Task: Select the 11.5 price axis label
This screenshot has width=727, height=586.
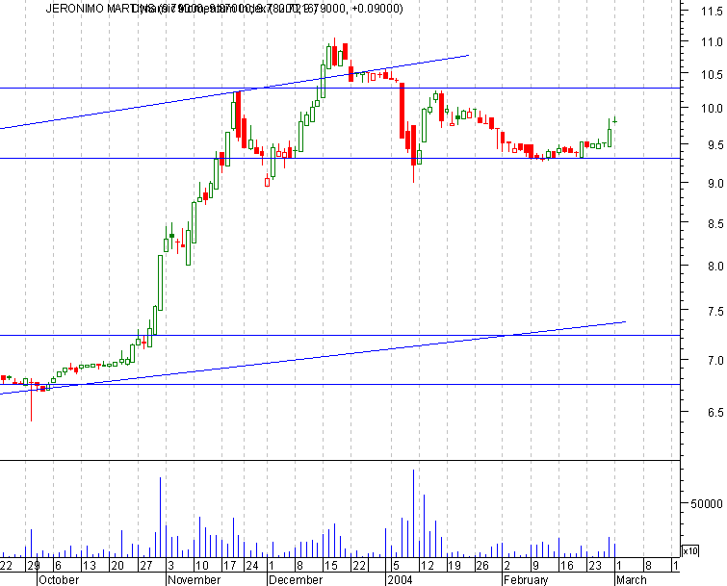Action: (712, 12)
